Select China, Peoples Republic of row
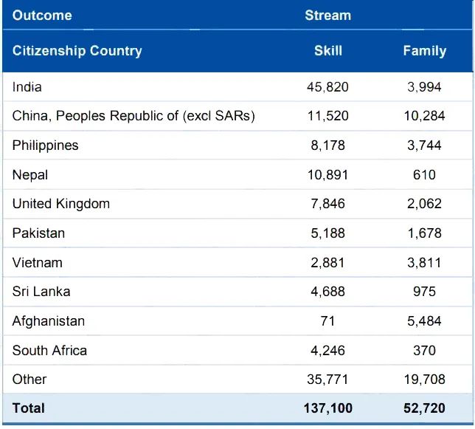Screen dimensions: 475x429 tap(237, 116)
